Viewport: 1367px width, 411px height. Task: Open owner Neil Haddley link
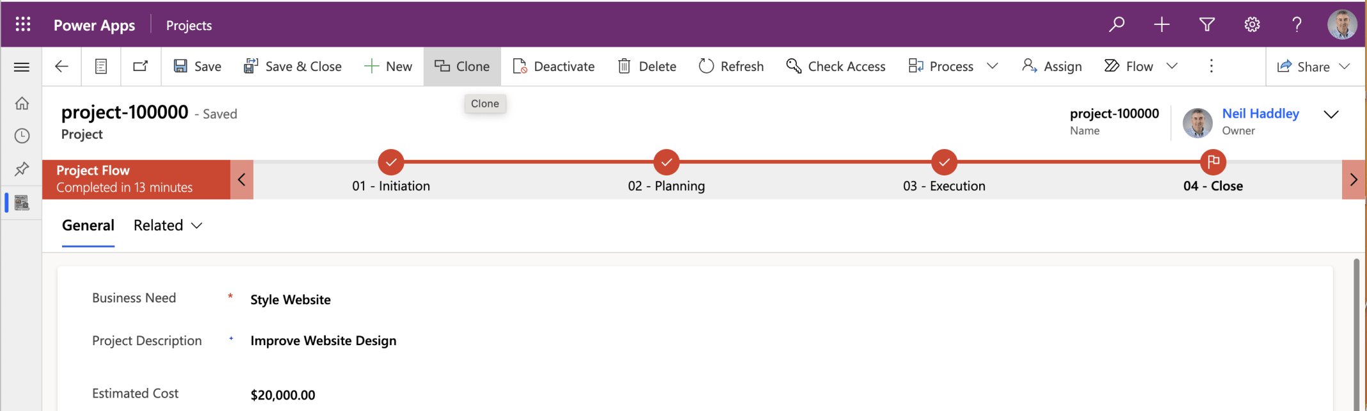(x=1260, y=113)
